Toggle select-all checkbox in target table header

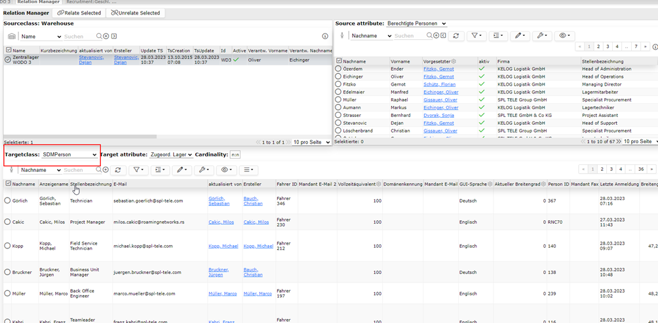[x=8, y=183]
